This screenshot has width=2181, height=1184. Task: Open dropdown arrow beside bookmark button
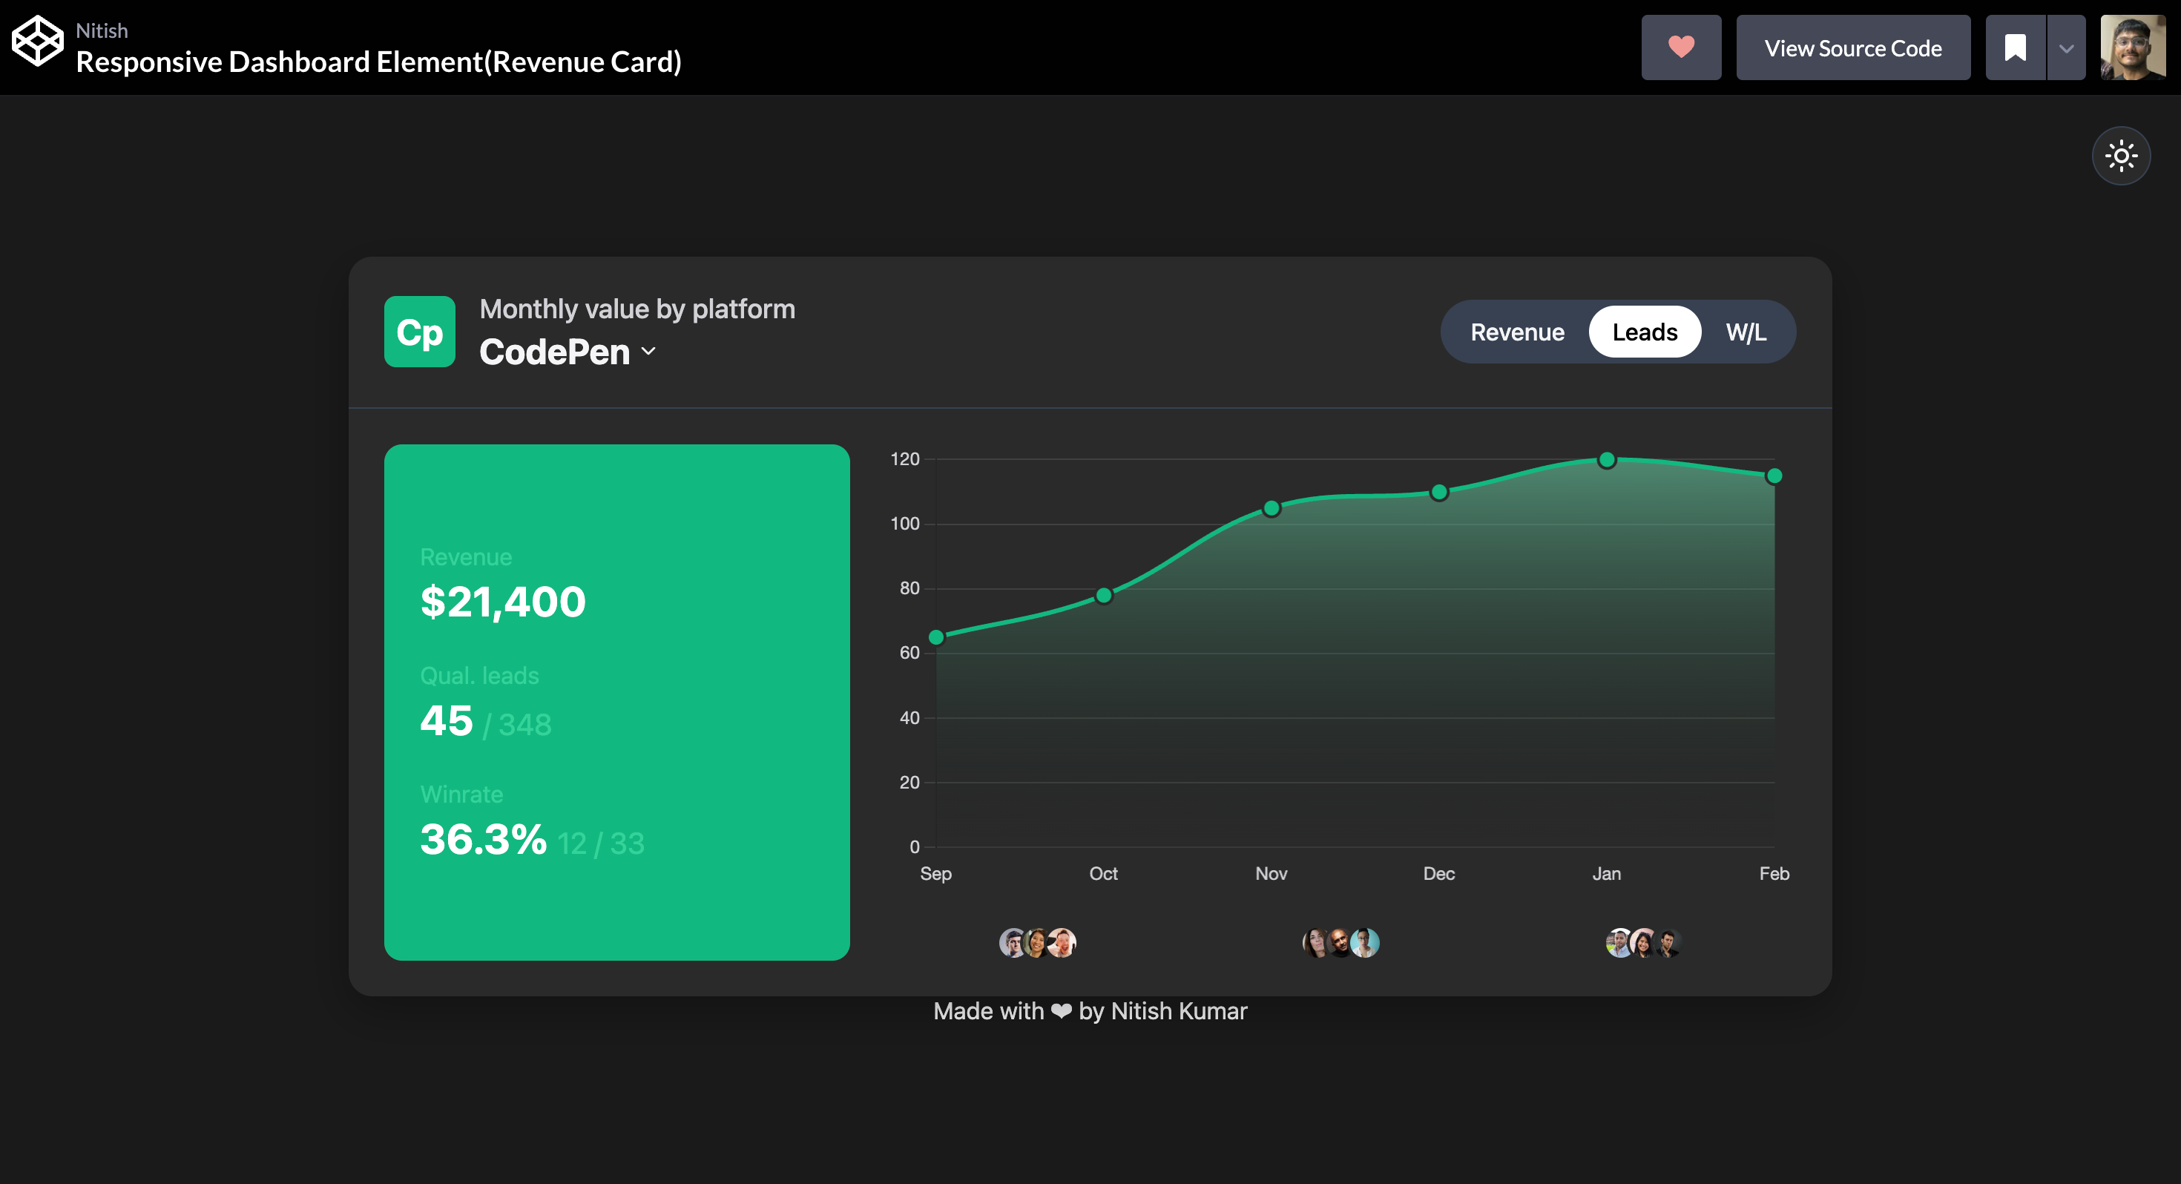tap(2066, 47)
